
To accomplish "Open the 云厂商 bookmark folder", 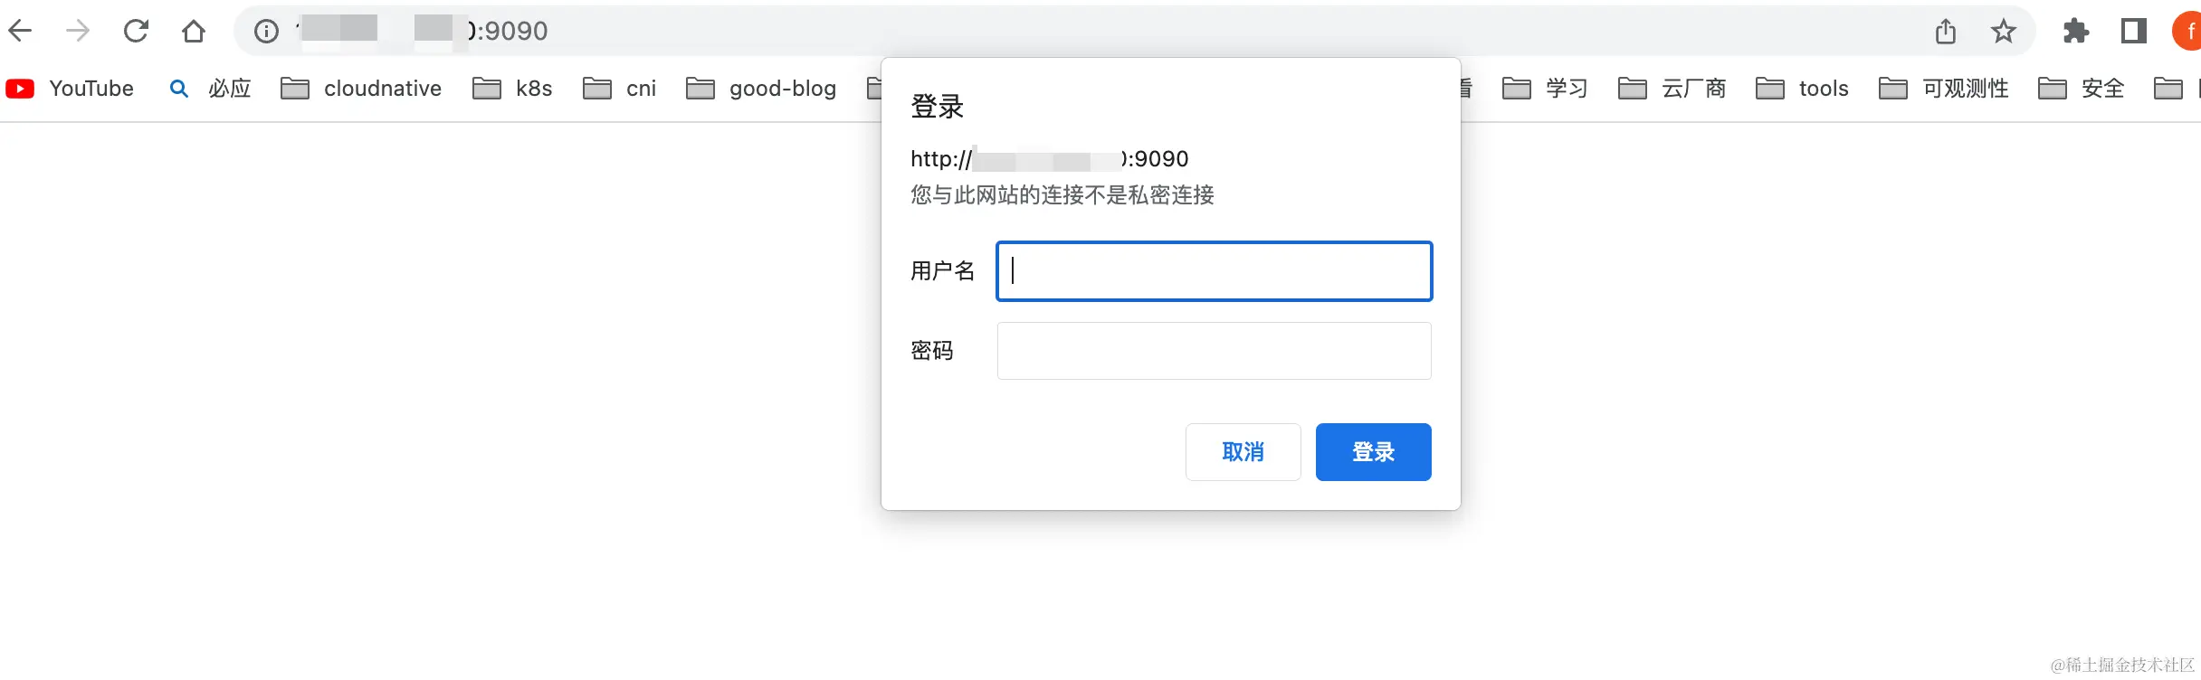I will [1672, 89].
